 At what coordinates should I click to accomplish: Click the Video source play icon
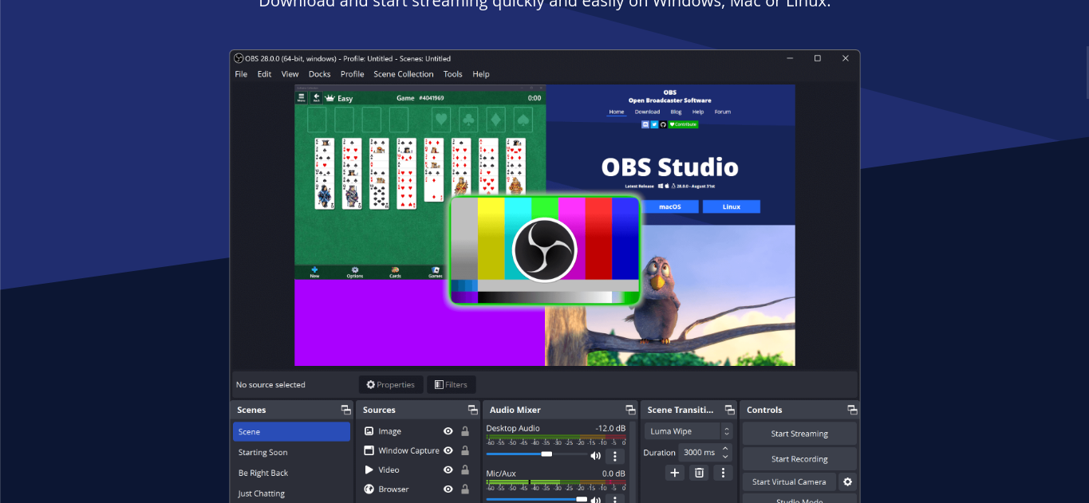pos(369,470)
